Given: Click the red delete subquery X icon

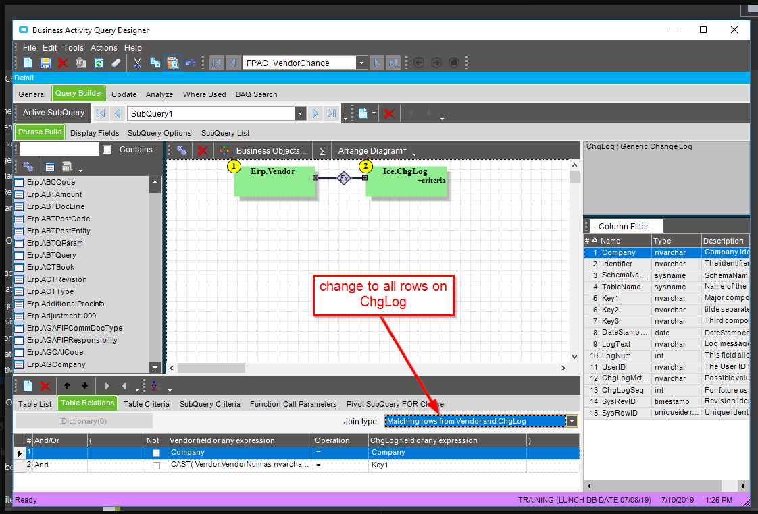Looking at the screenshot, I should pos(389,113).
